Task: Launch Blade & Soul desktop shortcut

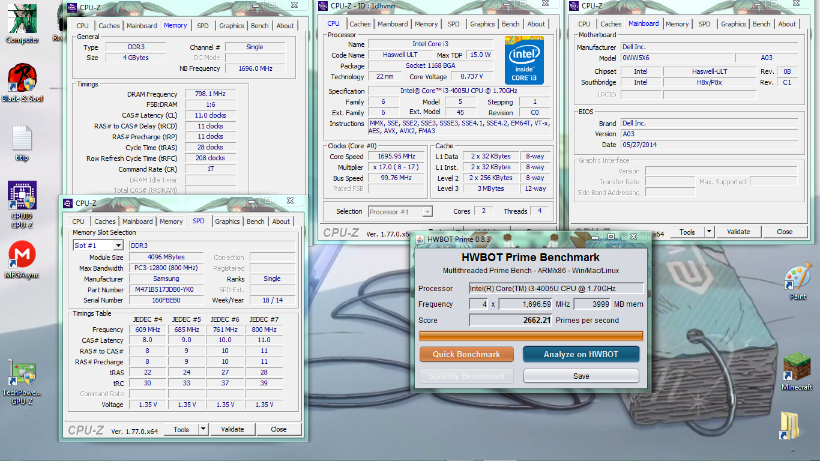Action: tap(22, 83)
